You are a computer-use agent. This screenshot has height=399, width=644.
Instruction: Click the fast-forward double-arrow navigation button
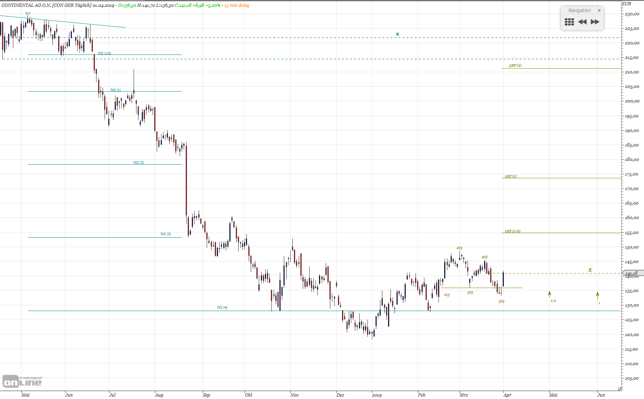pyautogui.click(x=595, y=22)
